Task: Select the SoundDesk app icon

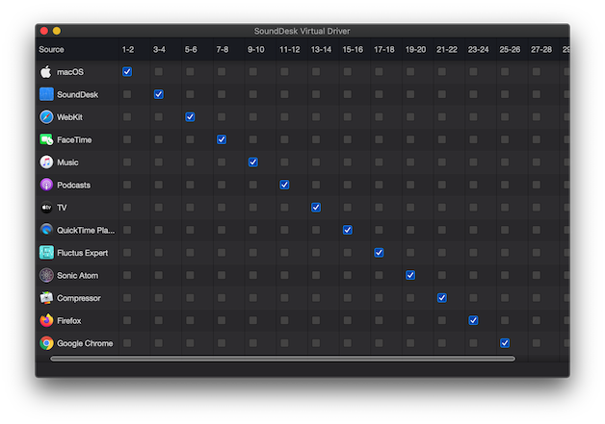Action: coord(45,94)
